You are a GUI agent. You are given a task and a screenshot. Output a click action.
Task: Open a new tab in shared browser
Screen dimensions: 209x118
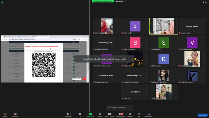[50, 37]
